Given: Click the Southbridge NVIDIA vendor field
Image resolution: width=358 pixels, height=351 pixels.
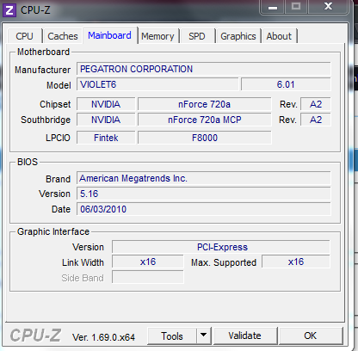Looking at the screenshot, I should tap(106, 120).
